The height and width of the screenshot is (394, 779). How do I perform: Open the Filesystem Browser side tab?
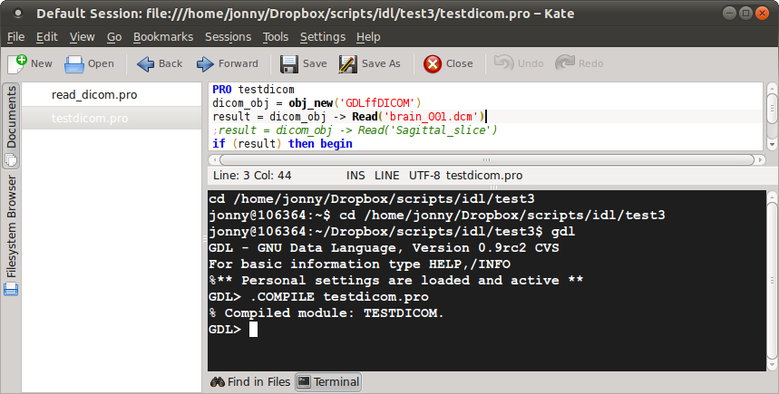pyautogui.click(x=11, y=235)
